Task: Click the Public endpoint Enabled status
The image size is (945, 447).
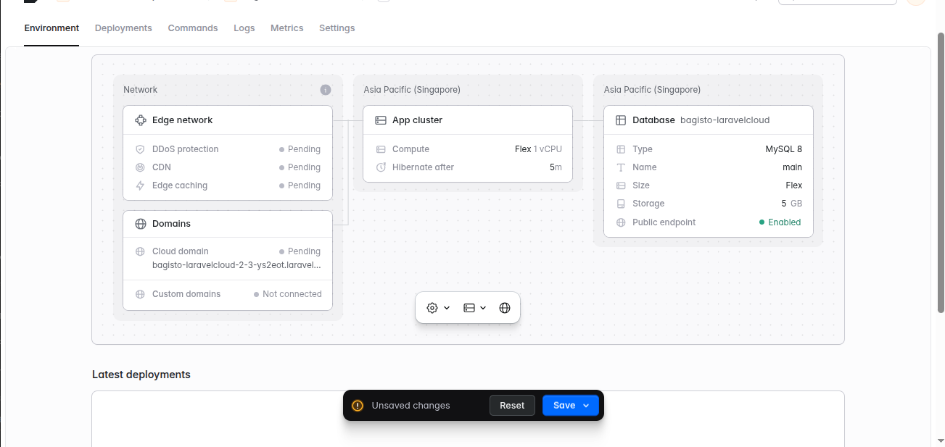Action: [780, 222]
